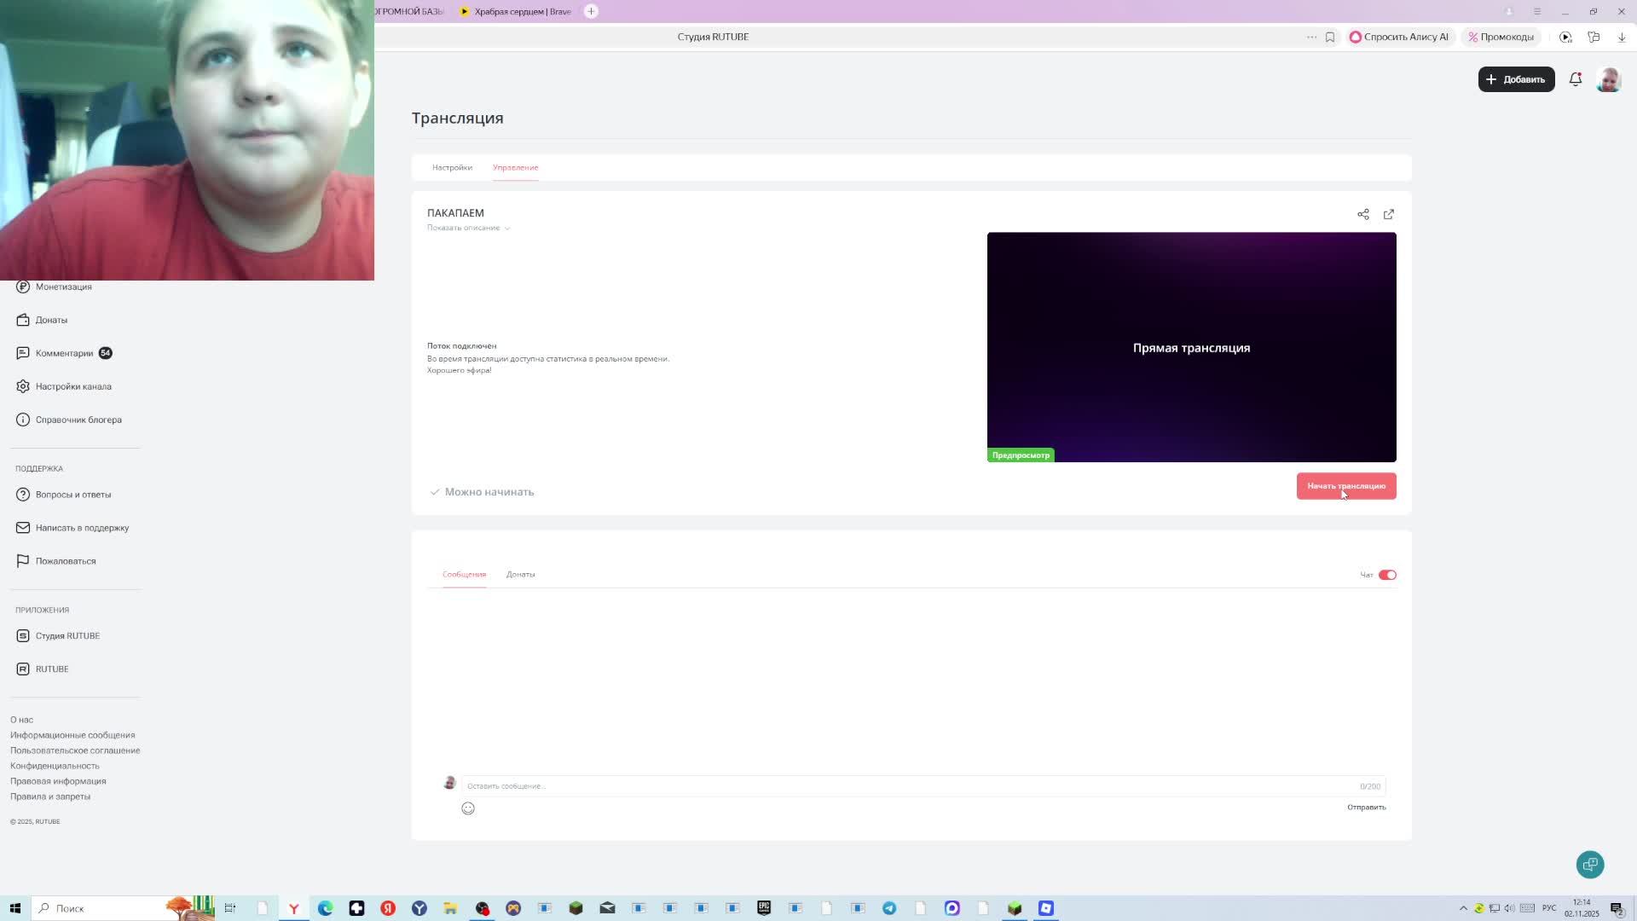The width and height of the screenshot is (1637, 921).
Task: Open Написать в поддержку link
Action: 82,528
